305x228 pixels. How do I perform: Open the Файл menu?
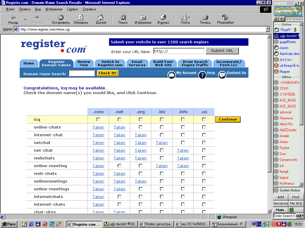click(10, 9)
